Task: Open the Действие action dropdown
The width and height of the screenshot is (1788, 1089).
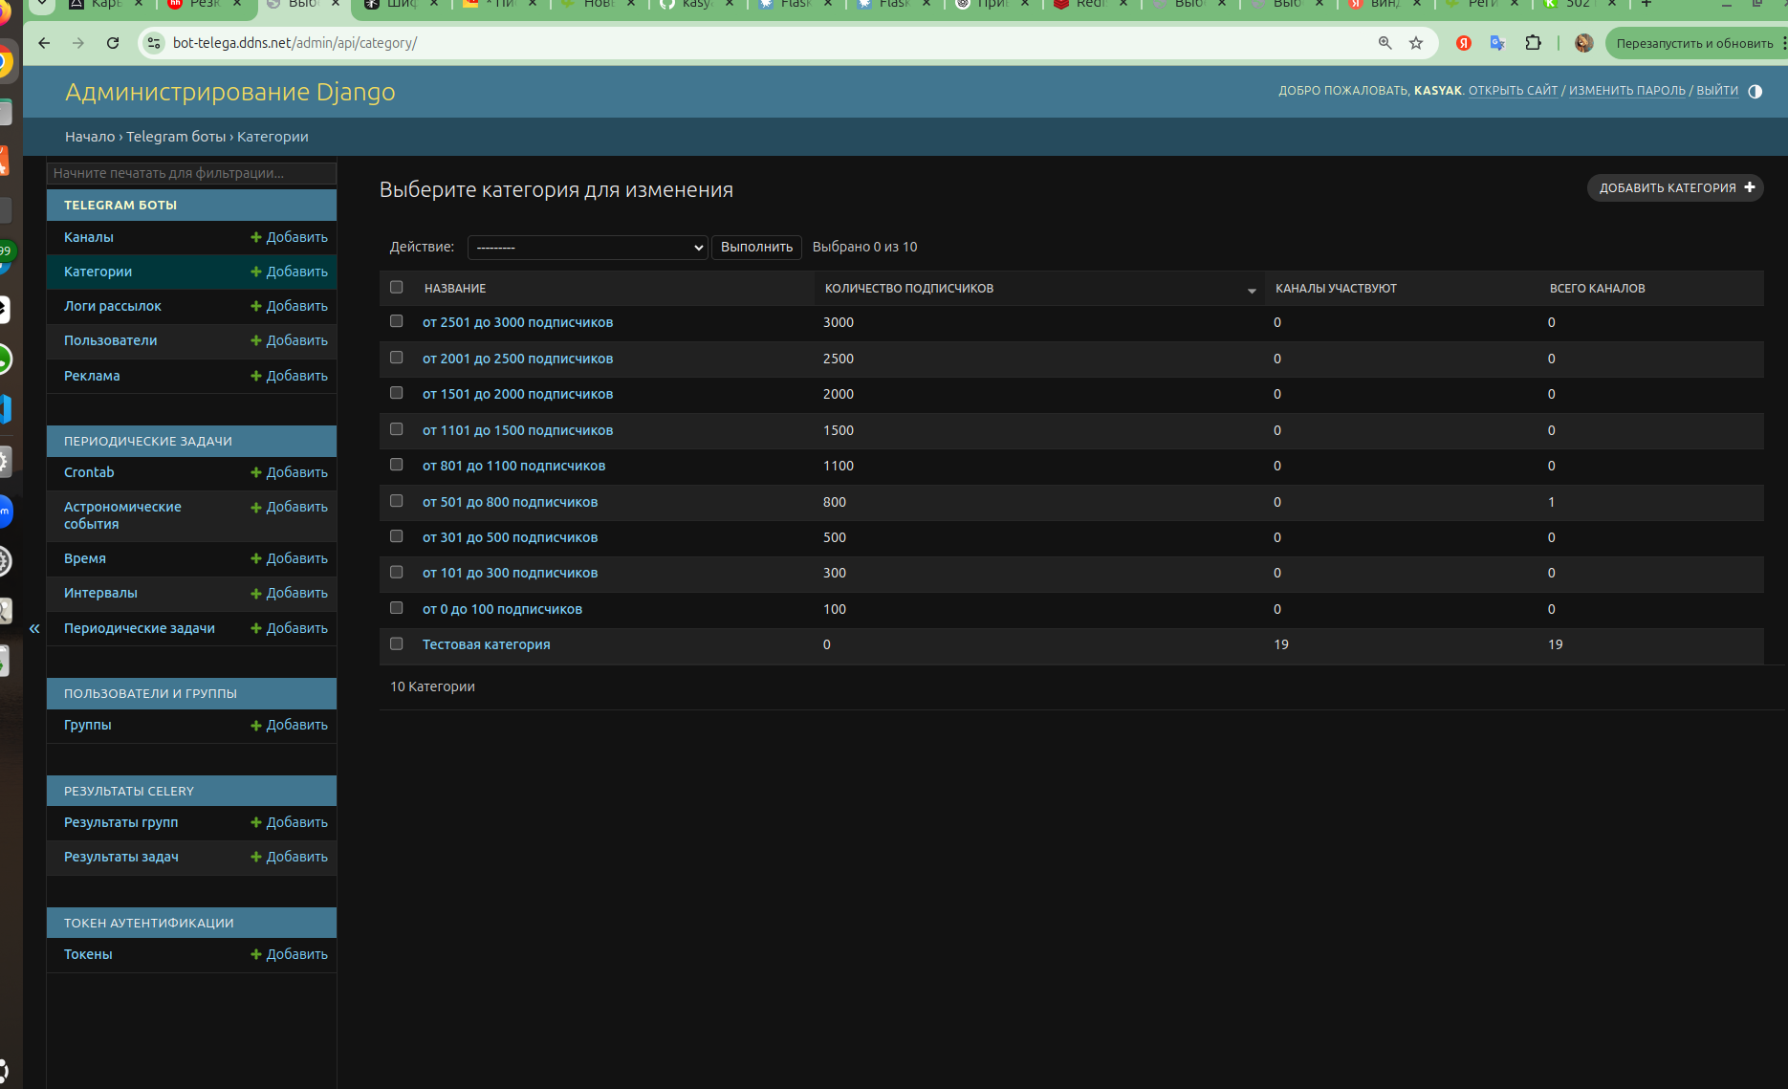Action: tap(587, 248)
